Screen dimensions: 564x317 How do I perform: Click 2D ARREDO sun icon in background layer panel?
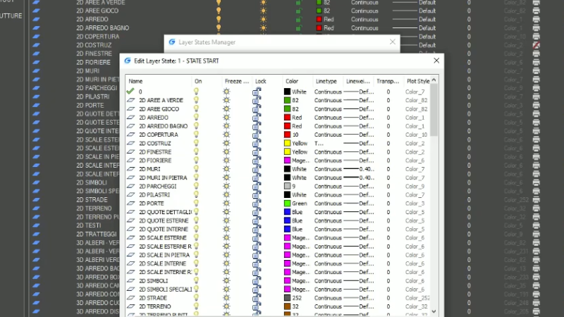coord(263,20)
